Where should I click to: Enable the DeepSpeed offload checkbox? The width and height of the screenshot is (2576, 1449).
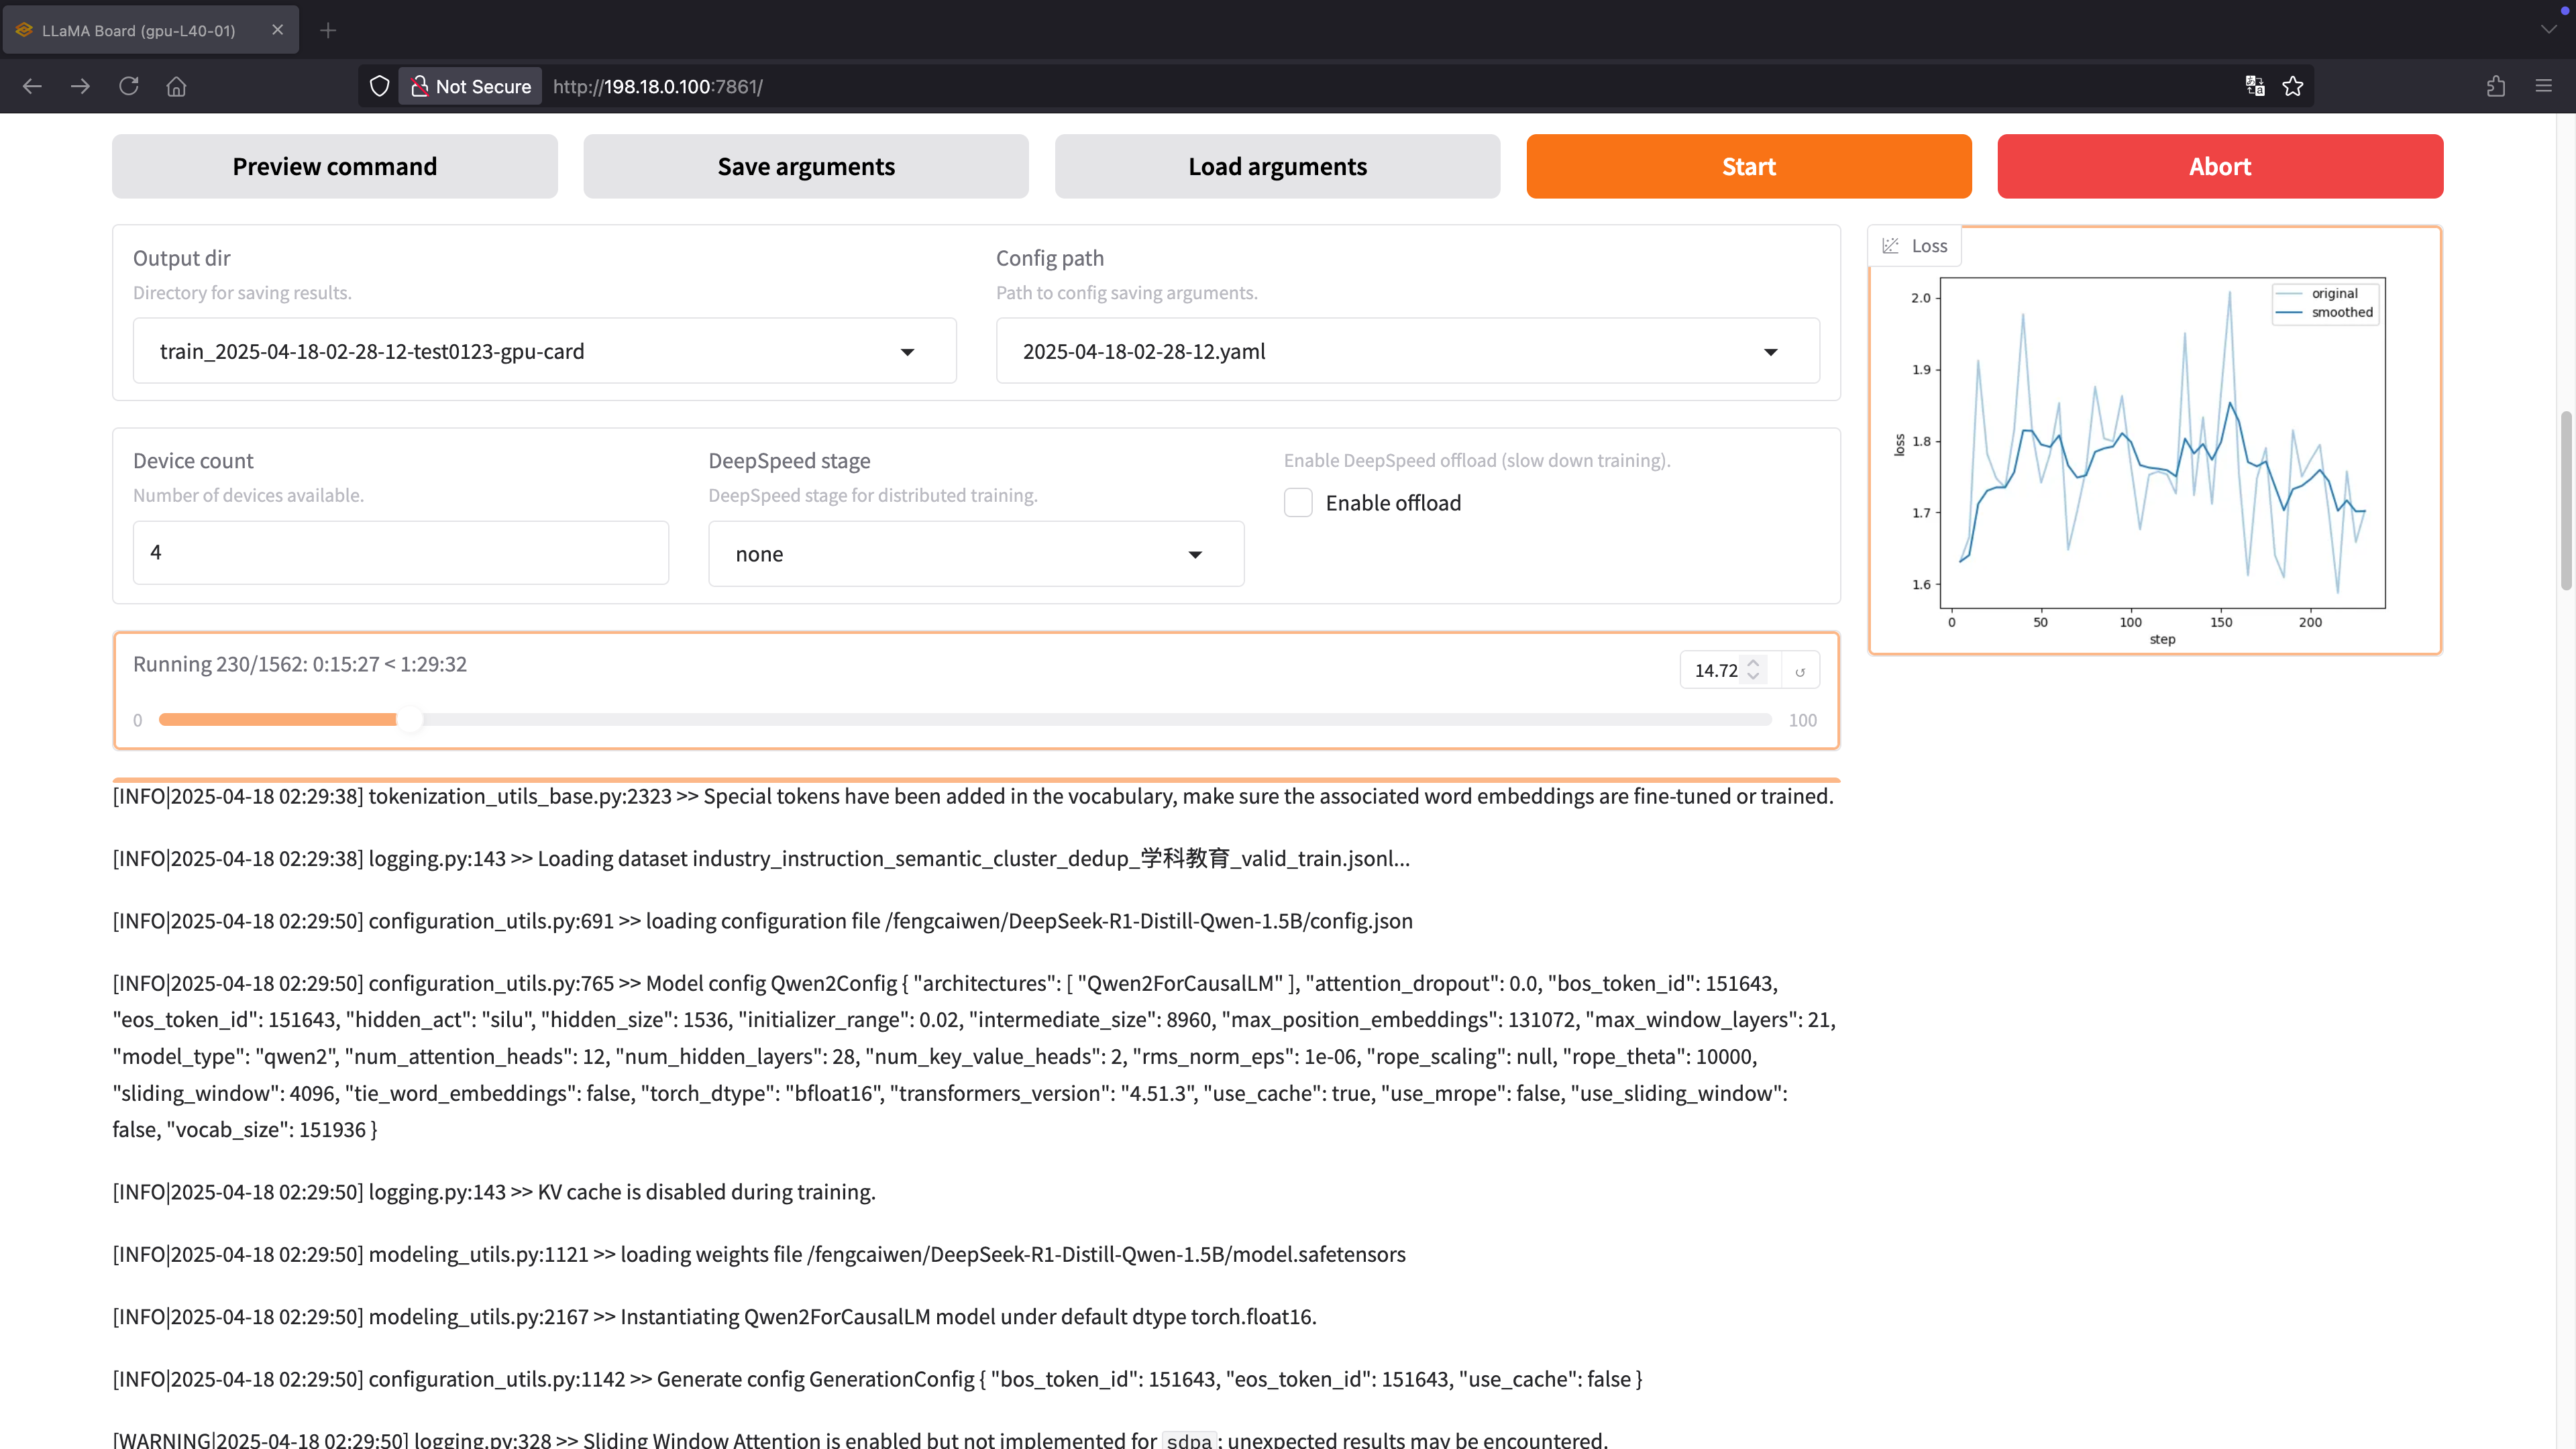click(x=1298, y=502)
